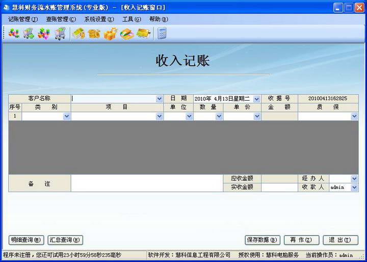The image size is (367, 262).
Task: Click the receipt number 20100413162825
Action: (328, 99)
